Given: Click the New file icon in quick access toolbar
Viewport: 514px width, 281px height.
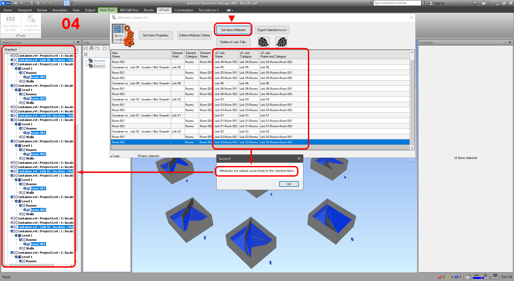Looking at the screenshot, I should point(16,3).
